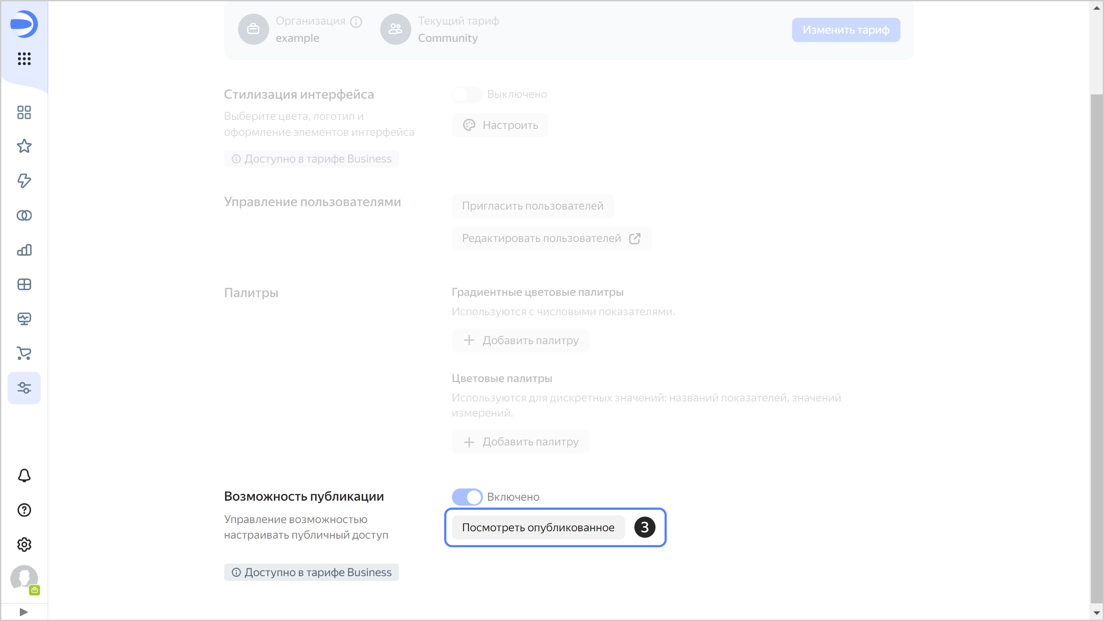1104x621 pixels.
Task: Open Редактировать пользователей external link
Action: pyautogui.click(x=551, y=238)
